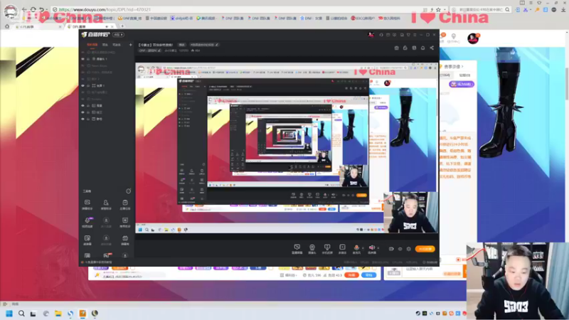The height and width of the screenshot is (320, 569).
Task: Open settings gear beside the orange start button
Action: tap(408, 249)
